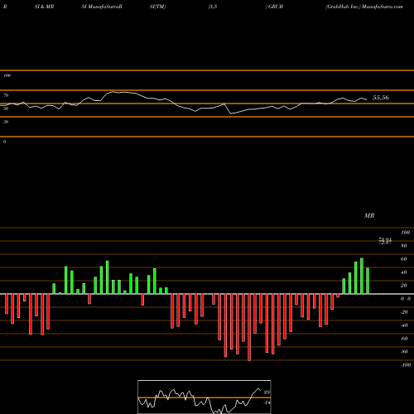The image size is (414, 414).
Task: Click the MR axis label -60
Action: pyautogui.click(x=404, y=339)
